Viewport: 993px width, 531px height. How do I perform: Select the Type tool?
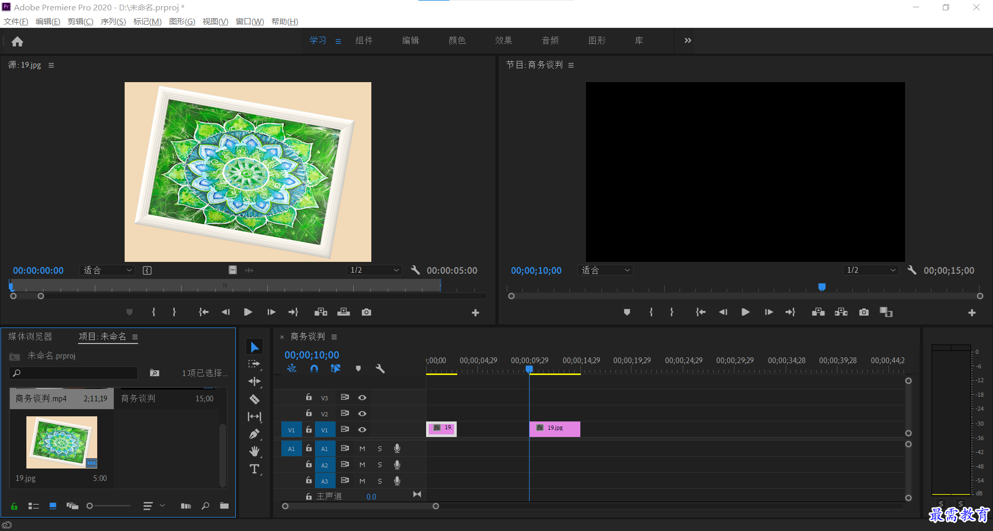point(254,469)
